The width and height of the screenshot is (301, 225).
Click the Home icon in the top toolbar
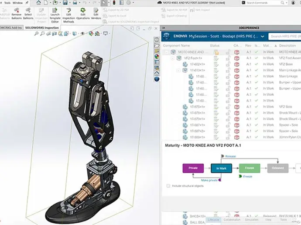tap(39, 3)
